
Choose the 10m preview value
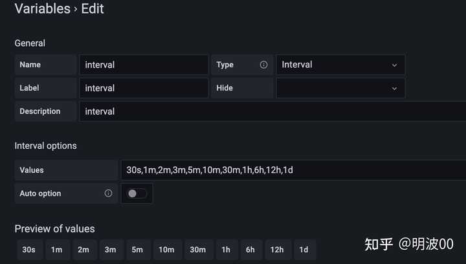(x=166, y=250)
